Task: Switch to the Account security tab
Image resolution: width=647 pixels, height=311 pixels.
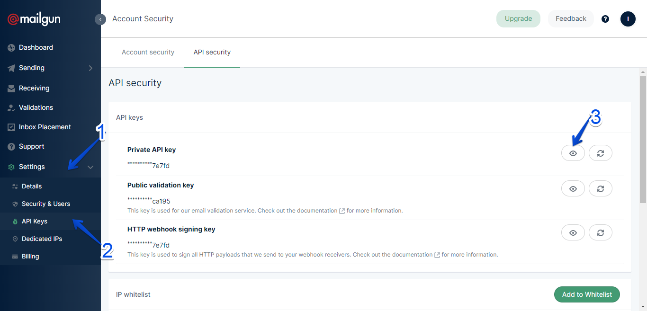Action: pyautogui.click(x=148, y=52)
